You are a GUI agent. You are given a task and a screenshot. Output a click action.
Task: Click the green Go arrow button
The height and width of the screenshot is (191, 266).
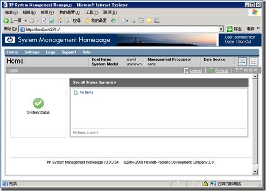[x=229, y=29]
